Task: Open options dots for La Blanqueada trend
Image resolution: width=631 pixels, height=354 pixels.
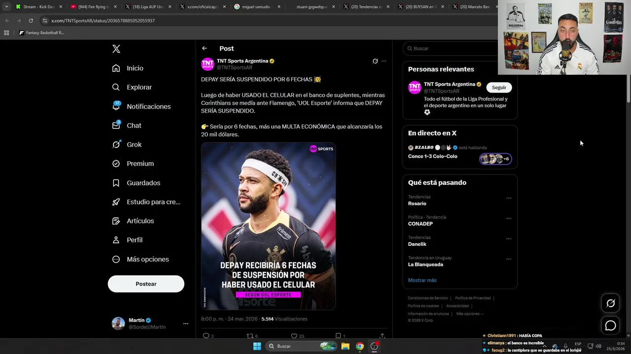Action: coord(509,259)
